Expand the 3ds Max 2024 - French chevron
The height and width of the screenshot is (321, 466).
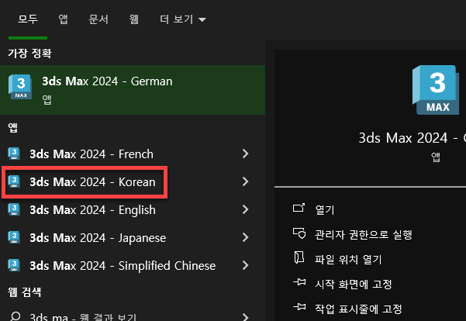245,154
